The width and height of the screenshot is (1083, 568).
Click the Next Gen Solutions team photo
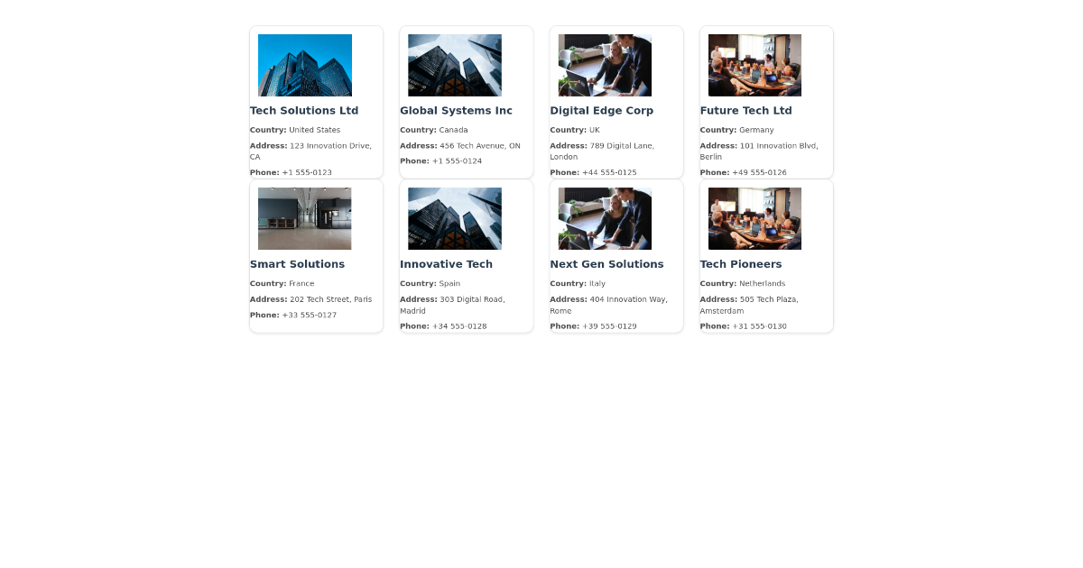[604, 218]
